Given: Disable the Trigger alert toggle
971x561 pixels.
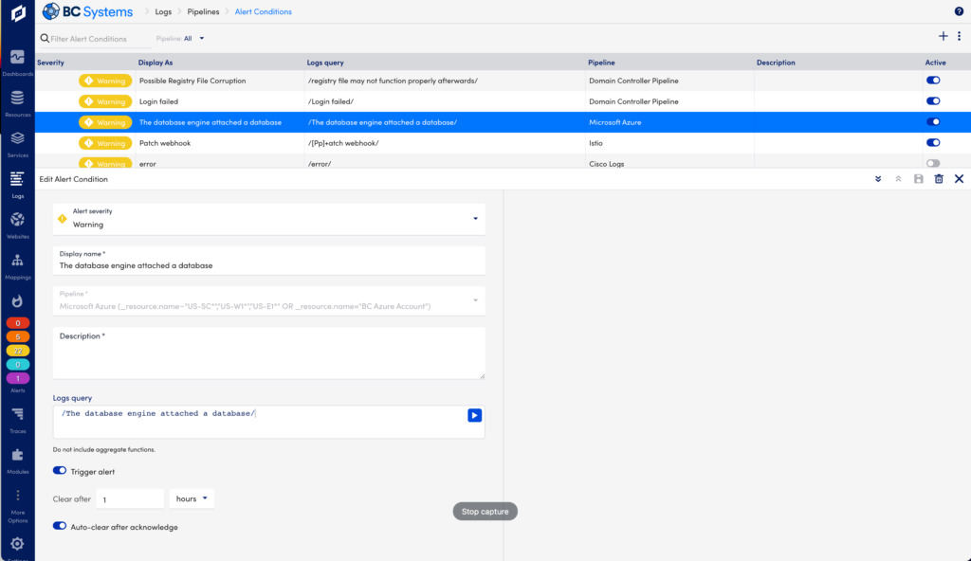Looking at the screenshot, I should 59,471.
